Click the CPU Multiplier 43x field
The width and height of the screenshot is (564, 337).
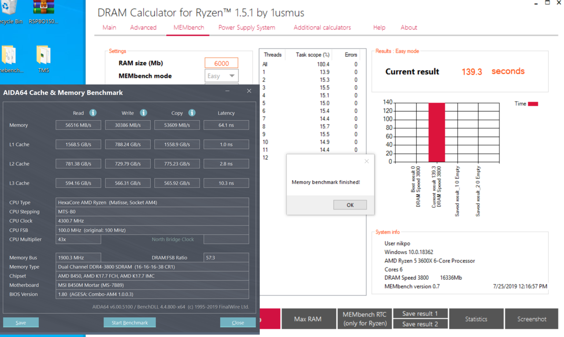click(78, 239)
